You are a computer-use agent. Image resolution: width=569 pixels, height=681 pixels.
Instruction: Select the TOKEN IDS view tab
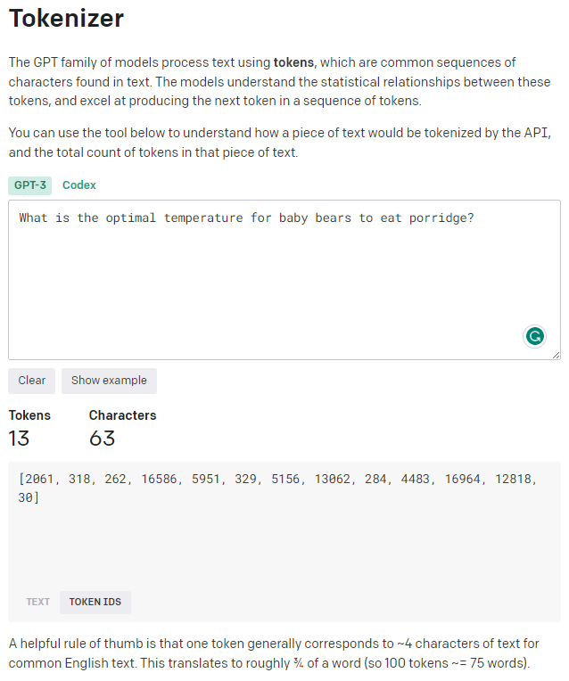(x=95, y=602)
